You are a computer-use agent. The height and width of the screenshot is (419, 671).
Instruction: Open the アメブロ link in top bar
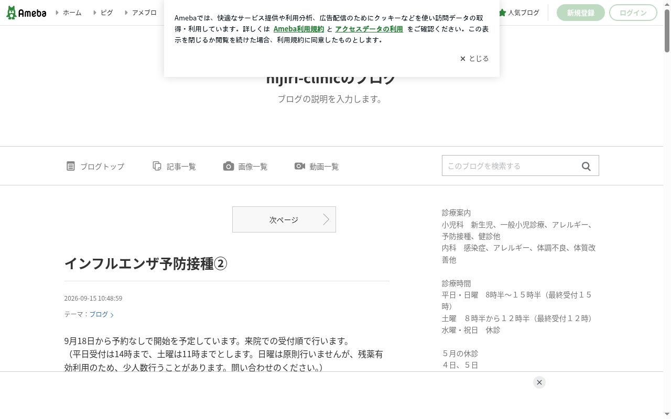coord(144,13)
